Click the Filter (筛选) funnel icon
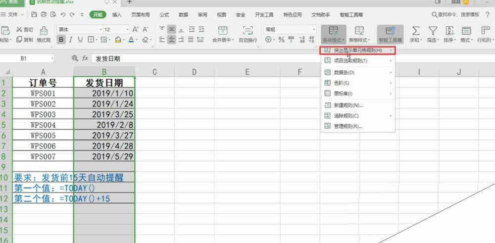Viewport: 495px width, 243px height. [x=433, y=31]
